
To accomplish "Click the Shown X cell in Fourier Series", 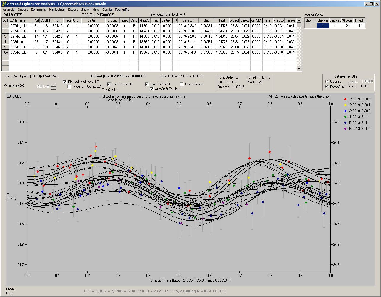I will [347, 26].
